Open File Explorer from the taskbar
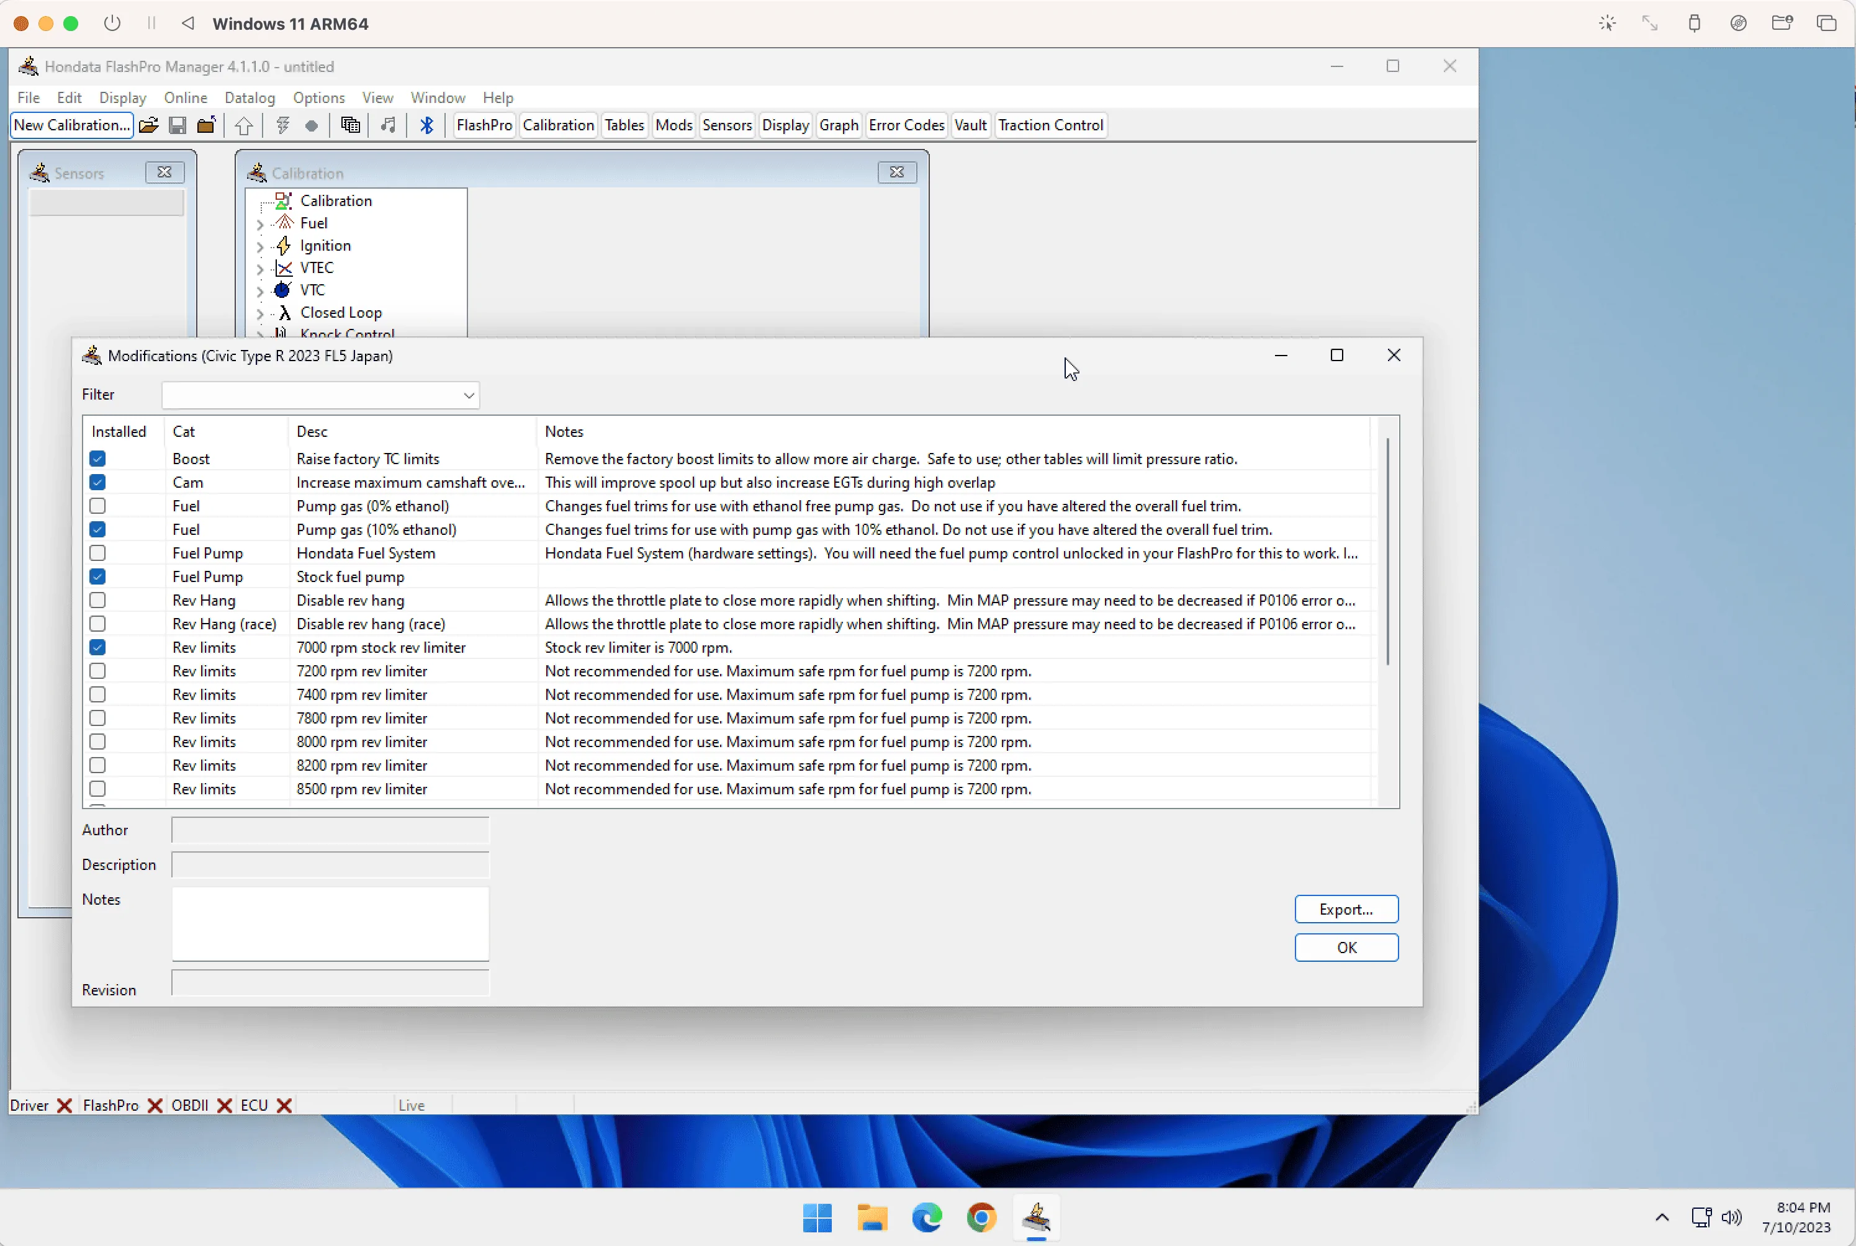This screenshot has width=1856, height=1246. point(872,1217)
